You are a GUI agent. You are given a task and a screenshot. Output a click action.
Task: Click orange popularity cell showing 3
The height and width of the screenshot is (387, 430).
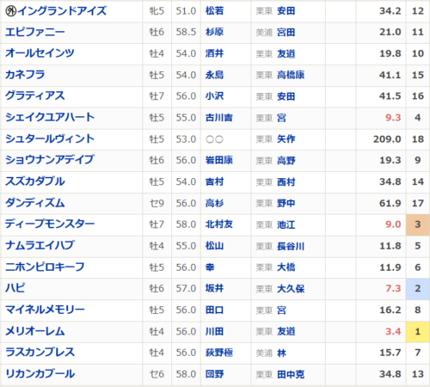pos(418,224)
